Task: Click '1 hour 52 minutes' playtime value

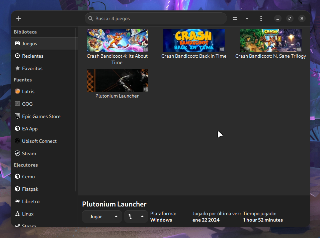Action: [x=263, y=220]
